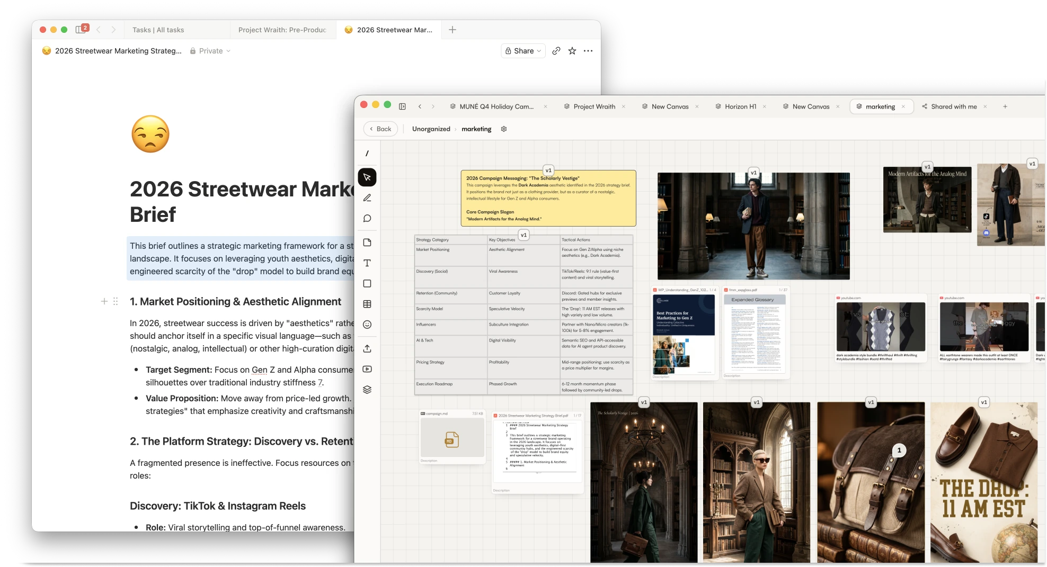The height and width of the screenshot is (567, 1047).
Task: Click 2. The Platform Strategy heading
Action: click(242, 442)
